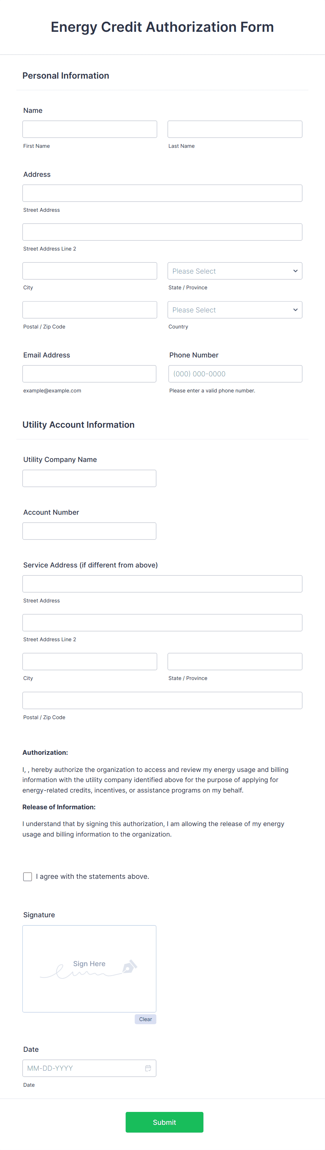
Task: Click the Utility Company Name field
Action: click(x=89, y=478)
